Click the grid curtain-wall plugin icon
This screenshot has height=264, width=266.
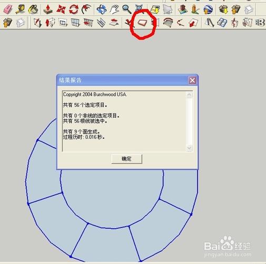[75, 23]
